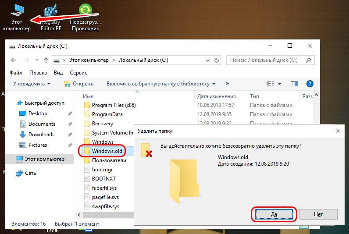349x234 pixels.
Task: Show more toolbar commands chevron
Action: click(227, 84)
